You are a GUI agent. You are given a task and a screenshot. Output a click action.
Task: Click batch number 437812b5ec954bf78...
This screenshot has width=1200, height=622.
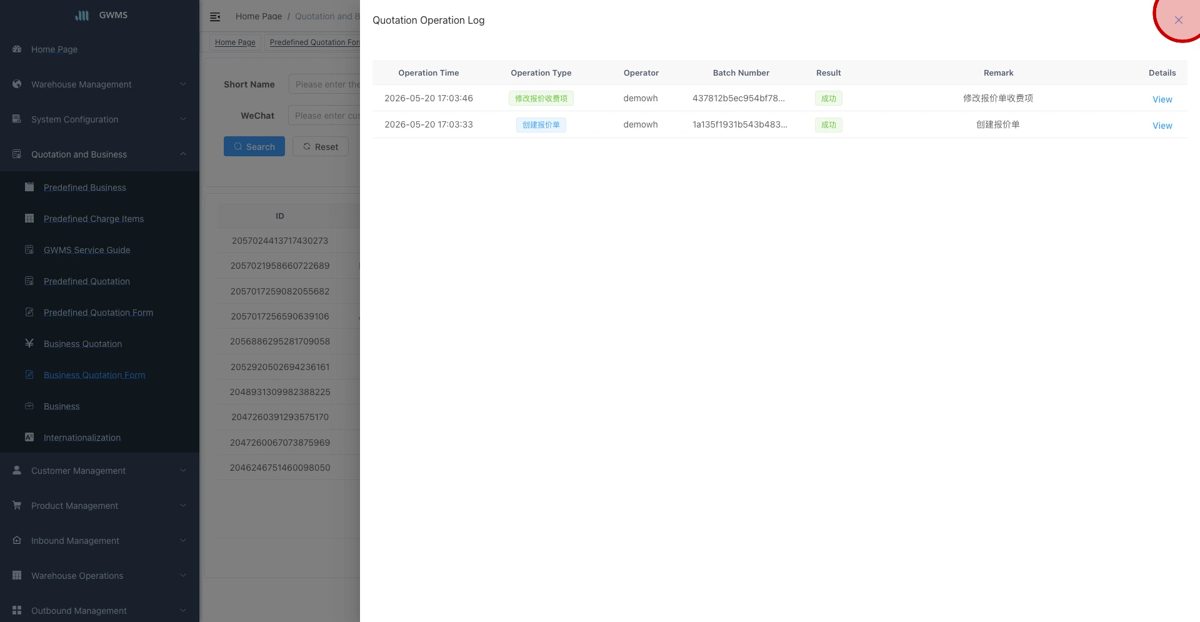(738, 98)
